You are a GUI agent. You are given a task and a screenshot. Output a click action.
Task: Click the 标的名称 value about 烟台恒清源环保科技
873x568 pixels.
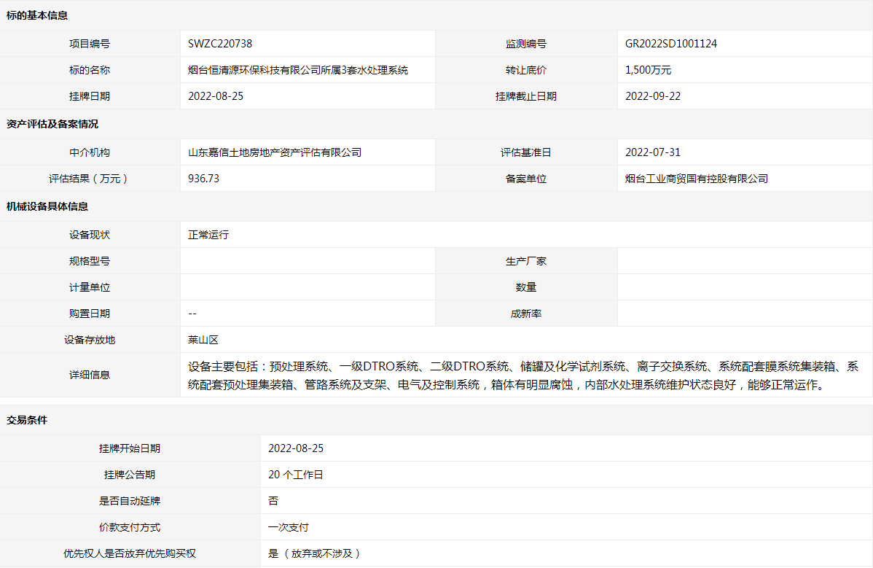(x=298, y=70)
